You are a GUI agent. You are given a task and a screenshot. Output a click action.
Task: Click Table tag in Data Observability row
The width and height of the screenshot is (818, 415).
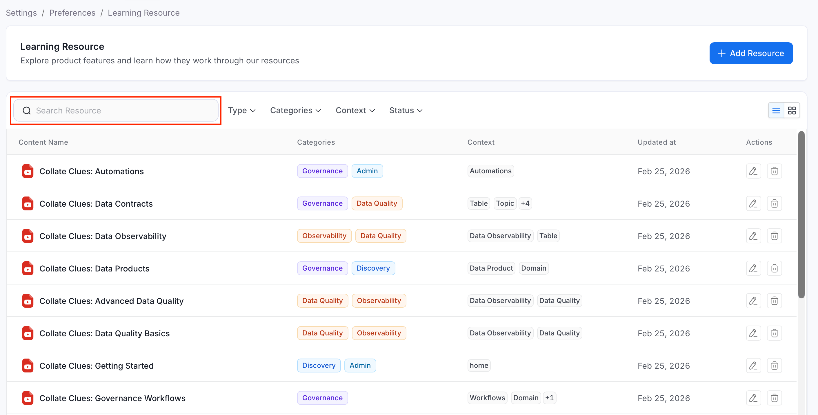coord(548,236)
